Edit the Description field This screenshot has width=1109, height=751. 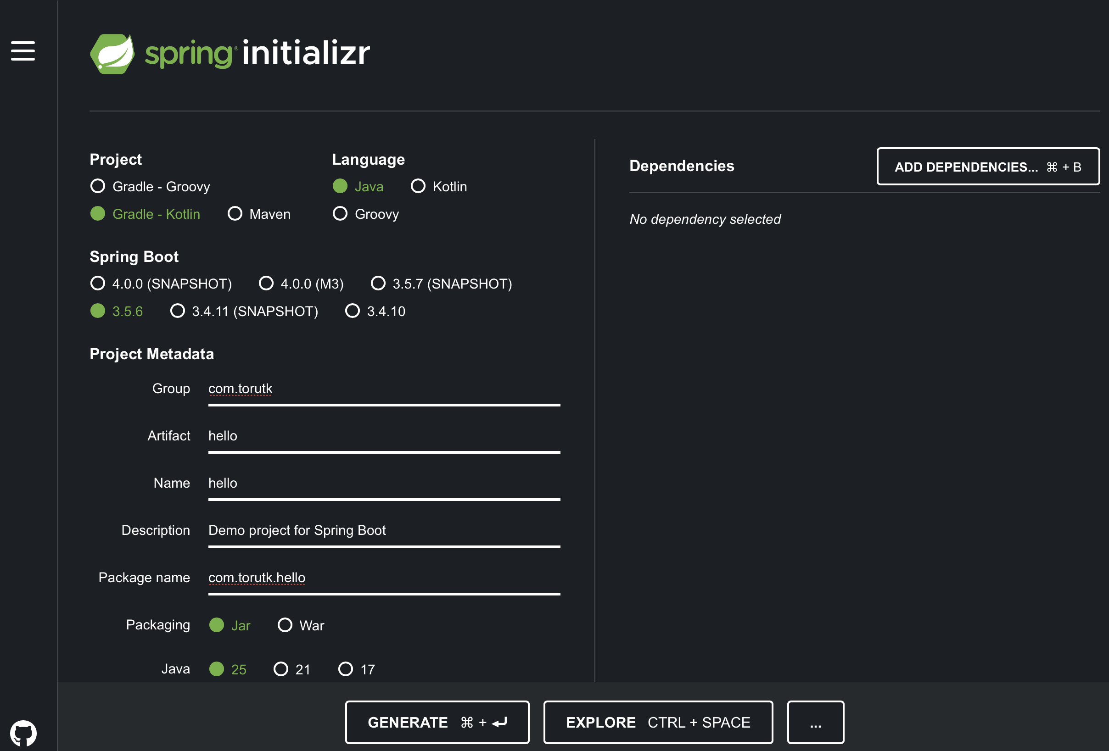(384, 531)
